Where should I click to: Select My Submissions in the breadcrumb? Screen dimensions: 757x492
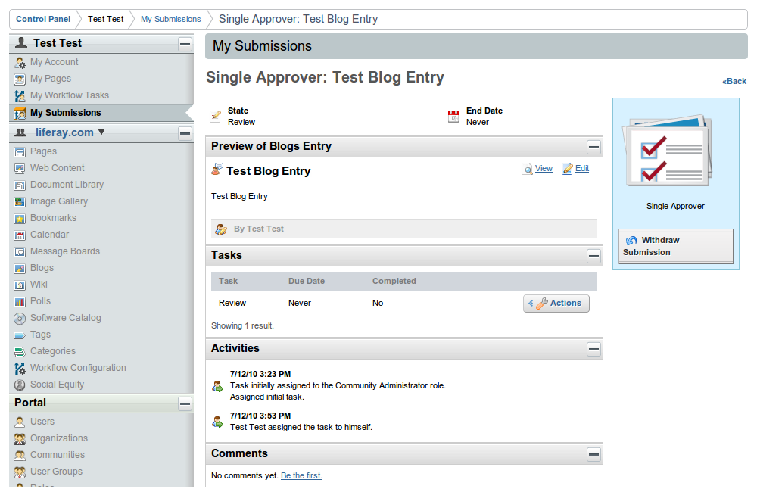(x=170, y=19)
